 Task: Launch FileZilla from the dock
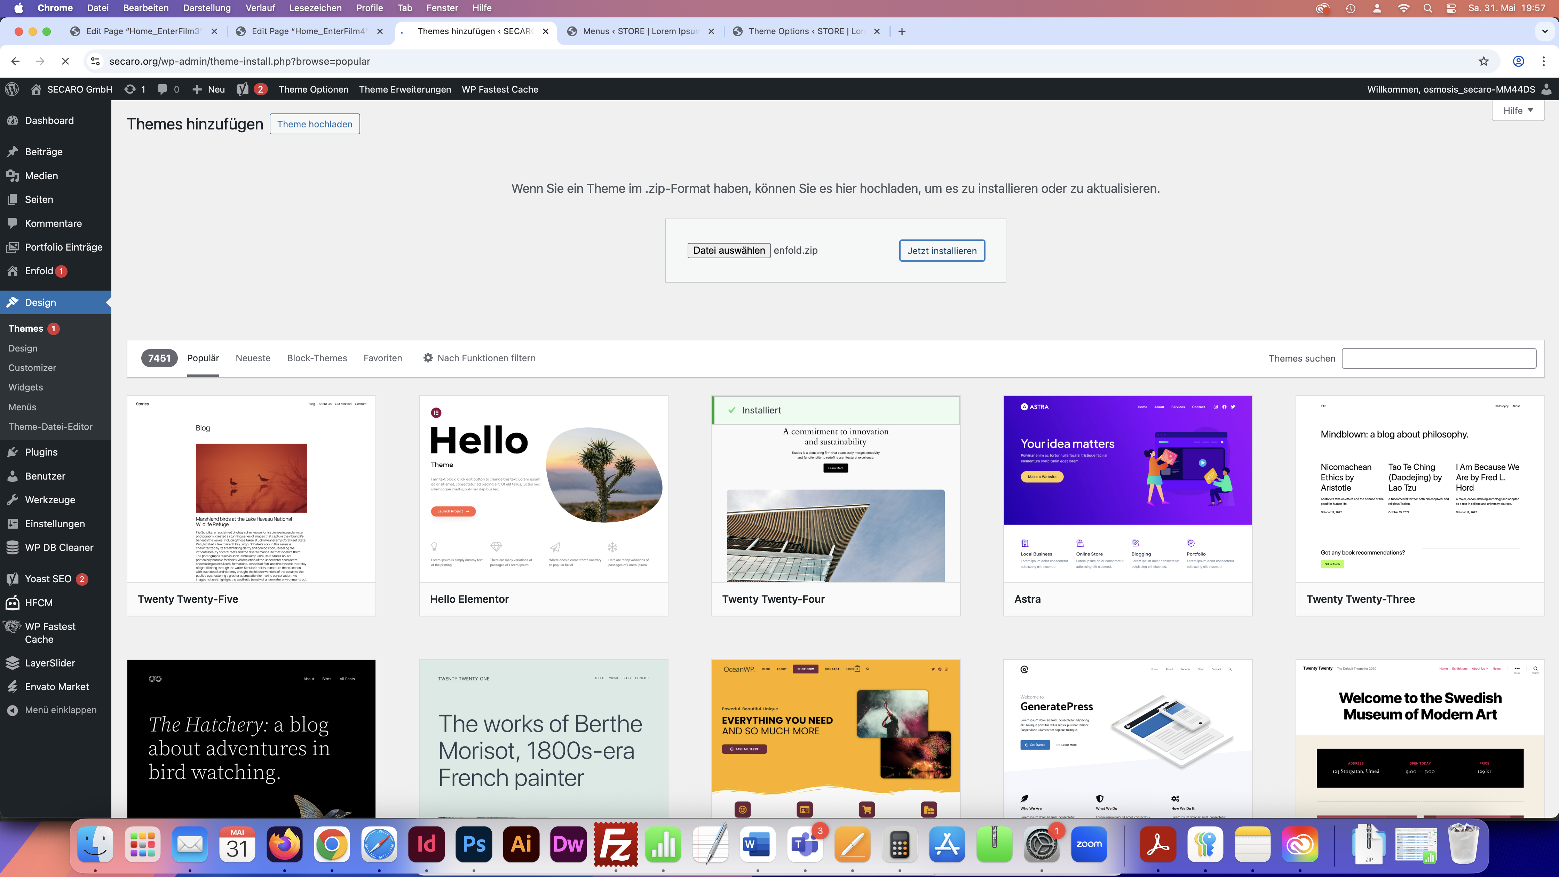[x=616, y=844]
